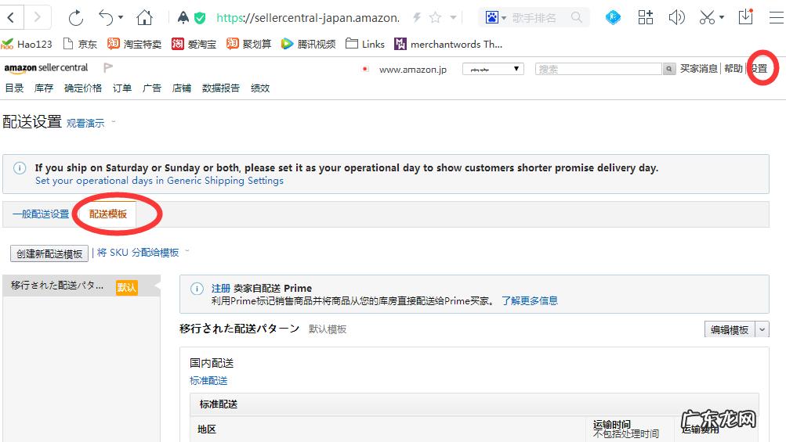Open the 确定价格 menu
The image size is (786, 442).
tap(83, 88)
